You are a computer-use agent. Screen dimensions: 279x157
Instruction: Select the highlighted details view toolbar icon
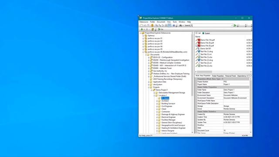coord(170,25)
